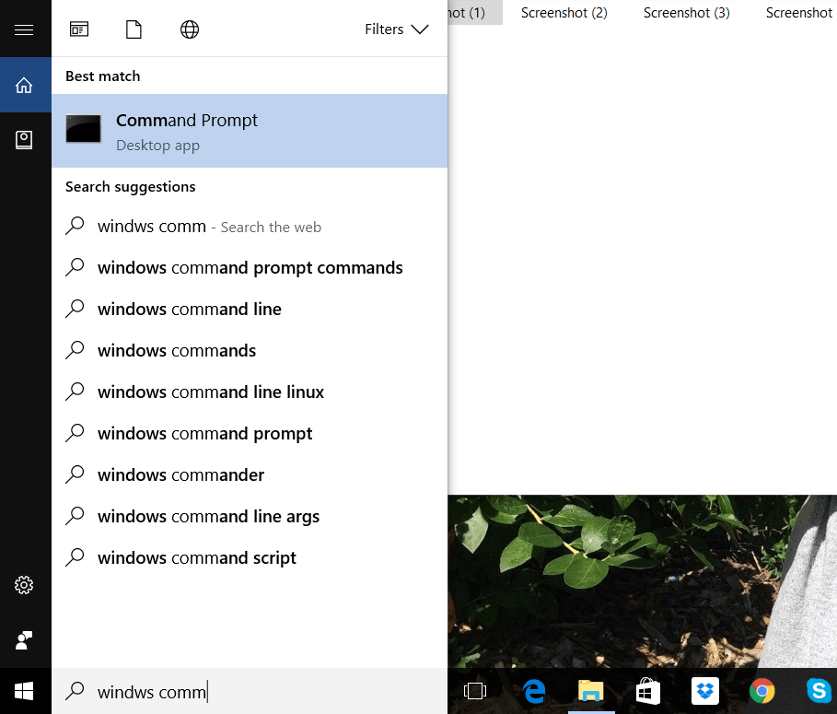
Task: Send feedback using the person icon
Action: click(x=25, y=639)
